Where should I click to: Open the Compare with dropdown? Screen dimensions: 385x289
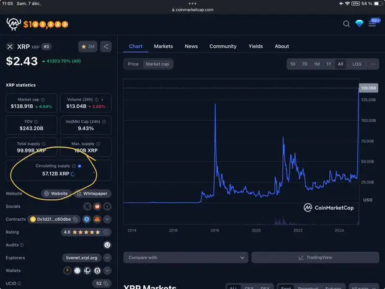coord(186,257)
